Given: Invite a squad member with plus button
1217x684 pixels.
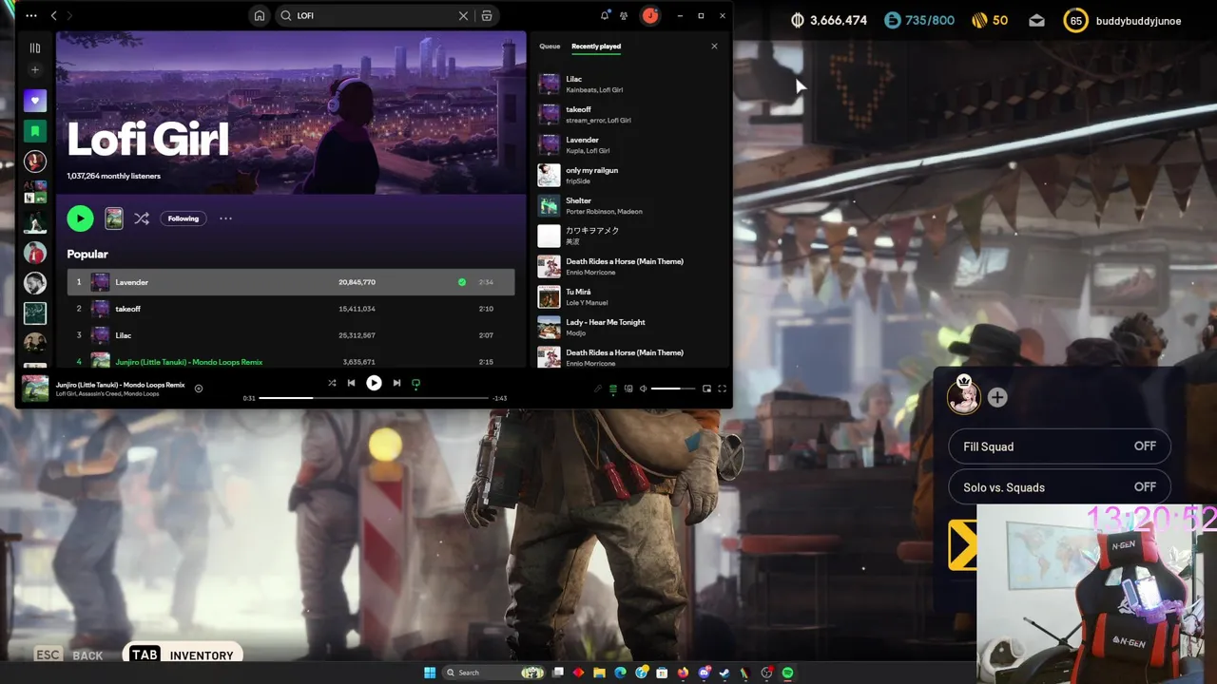Looking at the screenshot, I should [997, 398].
